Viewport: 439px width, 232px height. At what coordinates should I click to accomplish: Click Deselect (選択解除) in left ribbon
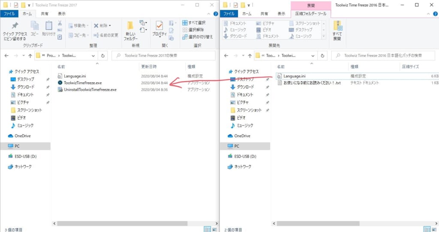(193, 30)
